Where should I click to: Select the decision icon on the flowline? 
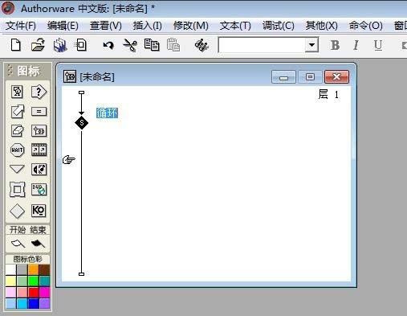(82, 123)
